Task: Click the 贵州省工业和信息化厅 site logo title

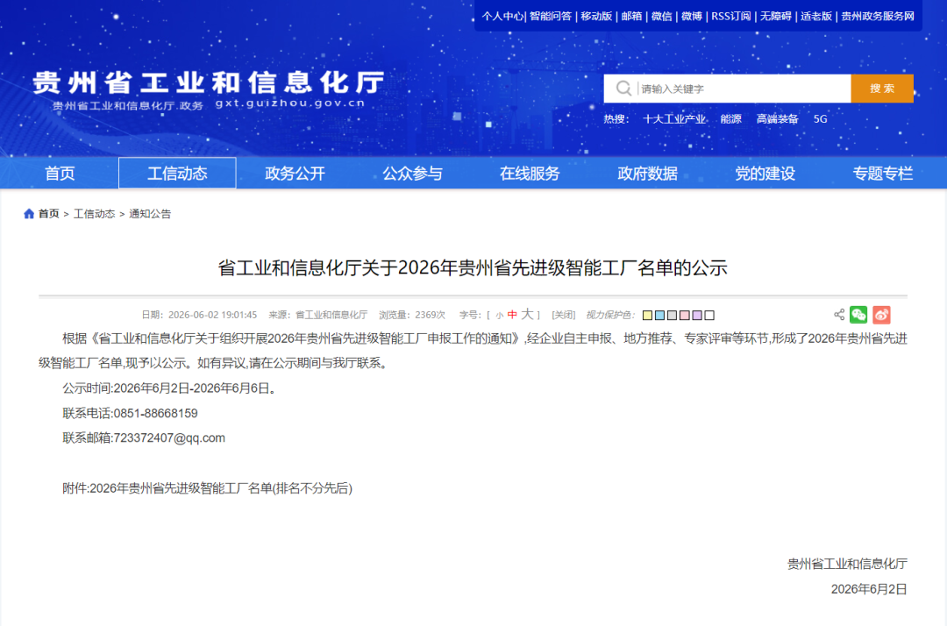Action: (x=209, y=82)
